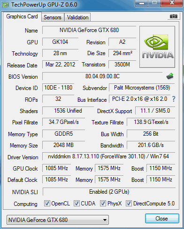Image resolution: width=184 pixels, height=229 pixels.
Task: Click the Driver Version field
Action: tap(108, 156)
